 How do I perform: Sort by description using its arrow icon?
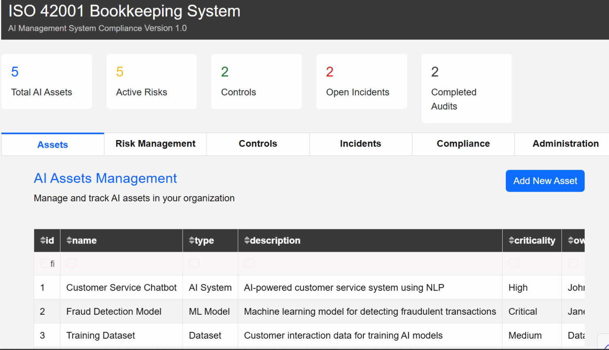pos(247,240)
